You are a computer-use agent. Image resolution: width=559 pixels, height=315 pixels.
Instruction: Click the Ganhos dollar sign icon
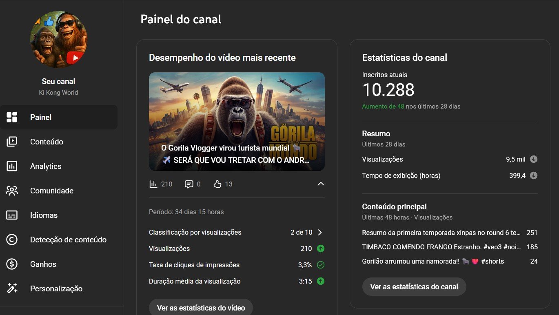12,264
